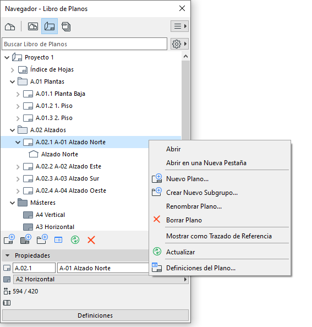312x327 pixels.
Task: Expand A.01.1 Planta Baja layout
Action: [18, 94]
